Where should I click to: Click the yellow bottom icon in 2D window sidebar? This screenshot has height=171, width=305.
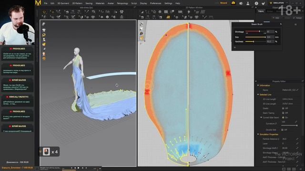click(x=142, y=38)
